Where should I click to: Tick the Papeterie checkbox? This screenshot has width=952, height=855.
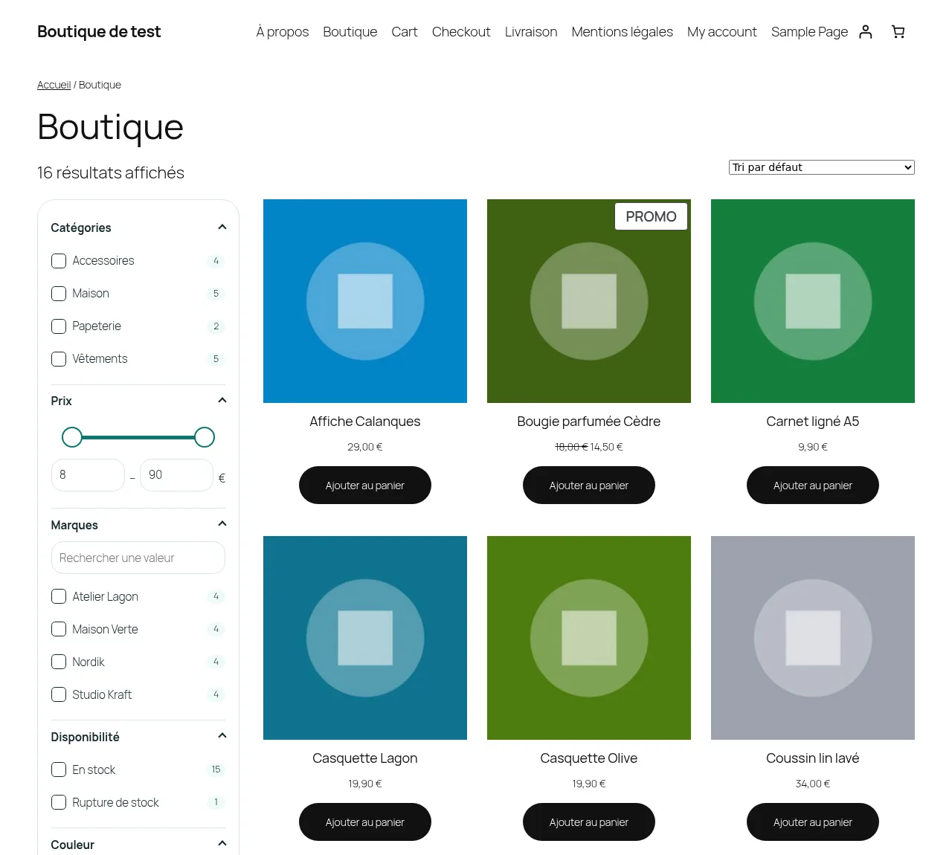59,326
